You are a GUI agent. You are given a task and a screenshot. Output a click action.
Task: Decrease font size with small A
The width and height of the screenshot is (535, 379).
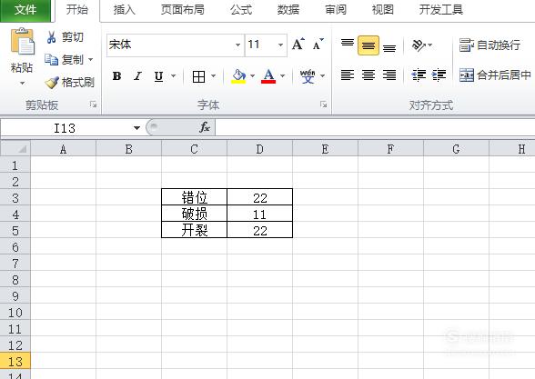tap(318, 45)
